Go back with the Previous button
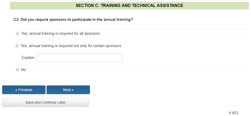Viewport: 251px width, 116px height. (24, 90)
